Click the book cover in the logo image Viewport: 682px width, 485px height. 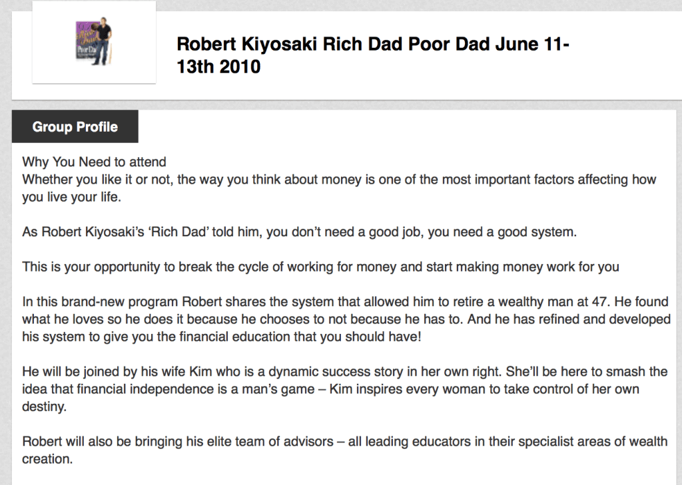pyautogui.click(x=85, y=42)
